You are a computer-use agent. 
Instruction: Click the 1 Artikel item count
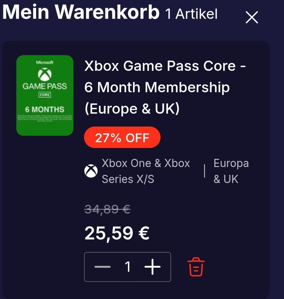coord(191,14)
